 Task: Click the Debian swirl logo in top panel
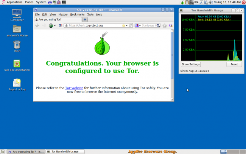3,2
